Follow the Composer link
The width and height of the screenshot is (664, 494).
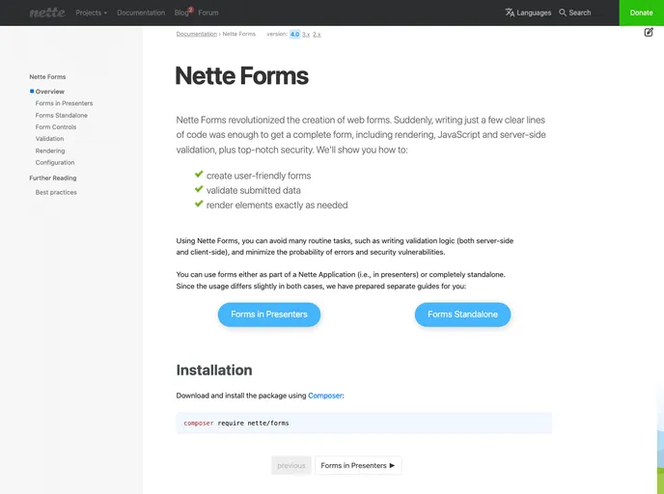pos(324,396)
